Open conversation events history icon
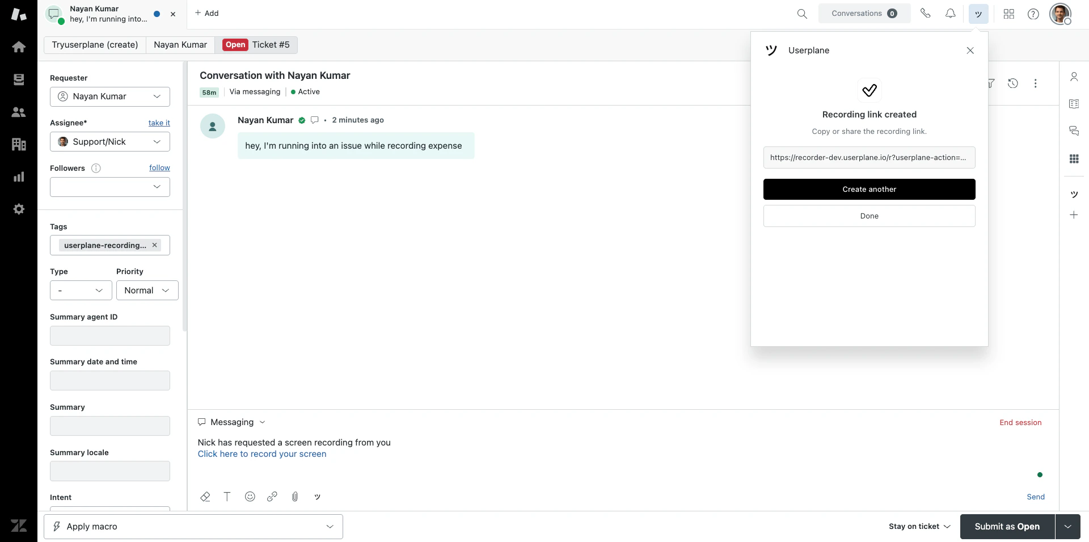1089x542 pixels. coord(1012,83)
